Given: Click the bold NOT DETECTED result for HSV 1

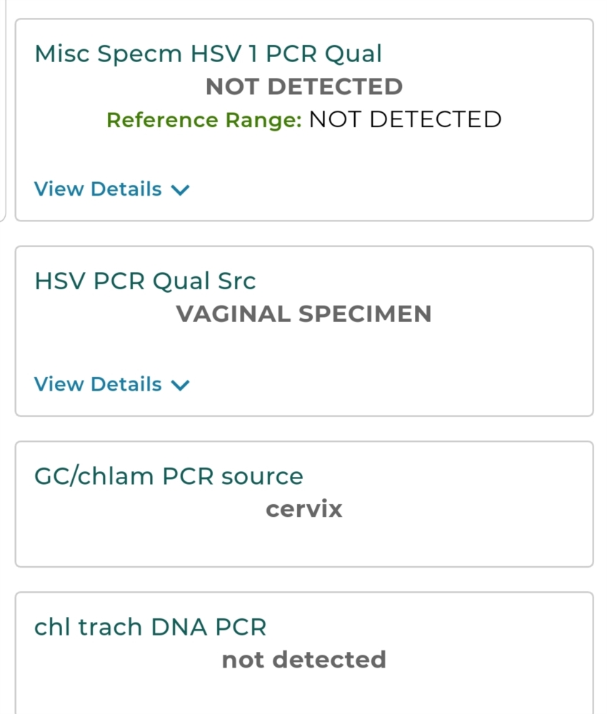Looking at the screenshot, I should [x=304, y=86].
